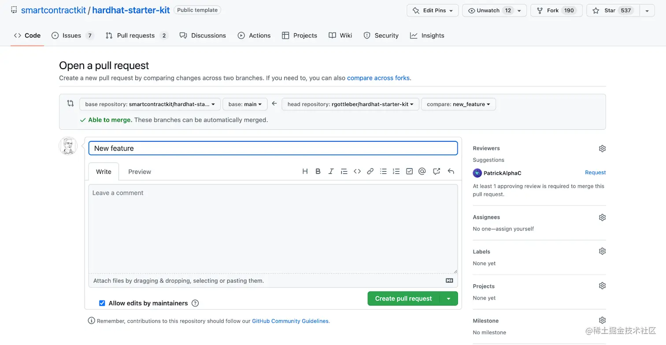This screenshot has height=345, width=666.
Task: Open Projects gear settings
Action: coord(602,286)
